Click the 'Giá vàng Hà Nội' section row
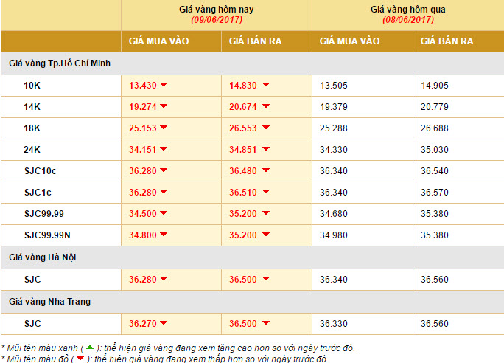504x363 pixels. coord(252,257)
